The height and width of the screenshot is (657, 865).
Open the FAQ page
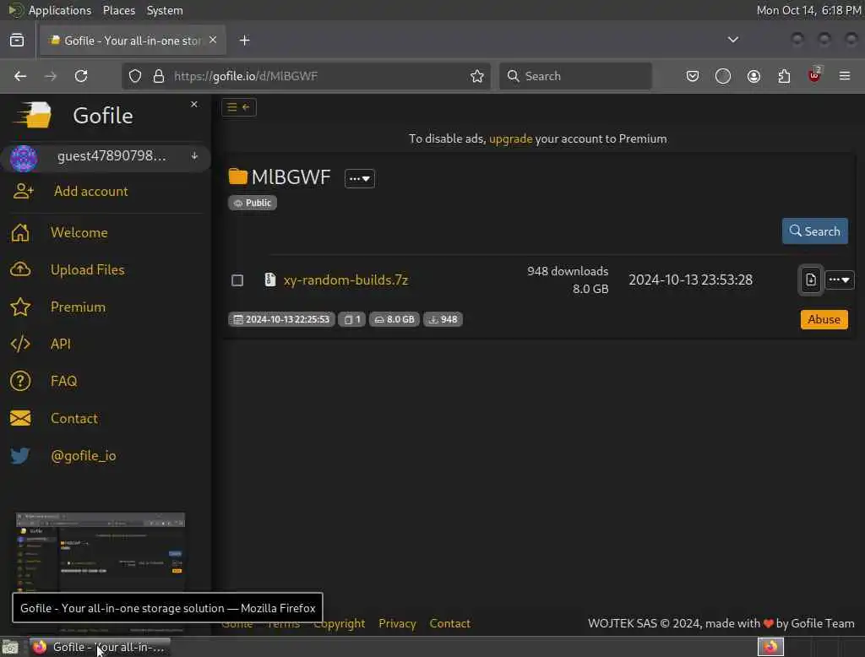tap(63, 381)
